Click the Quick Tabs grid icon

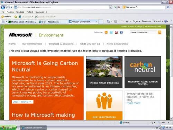click(3, 22)
